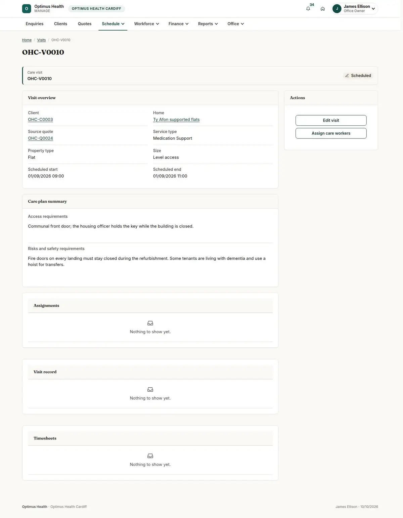Expand the Schedule menu dropdown
The height and width of the screenshot is (518, 403).
coord(113,24)
